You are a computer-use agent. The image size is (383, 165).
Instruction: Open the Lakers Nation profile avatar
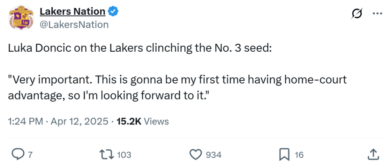pyautogui.click(x=21, y=18)
